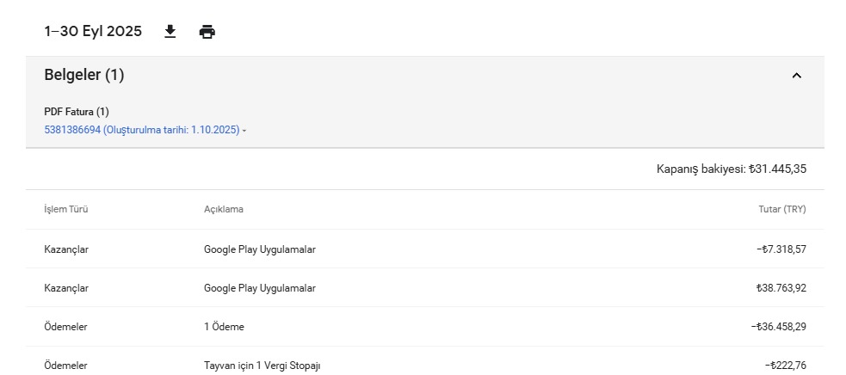The width and height of the screenshot is (846, 375).
Task: Select the ₺38.763,92 earnings amount
Action: 781,288
